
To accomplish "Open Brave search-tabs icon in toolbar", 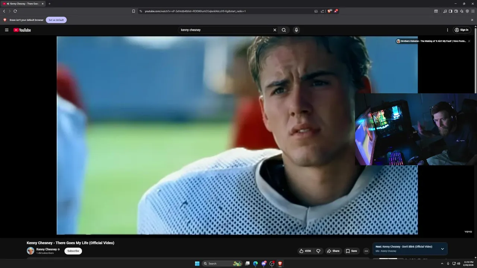I will click(436, 11).
